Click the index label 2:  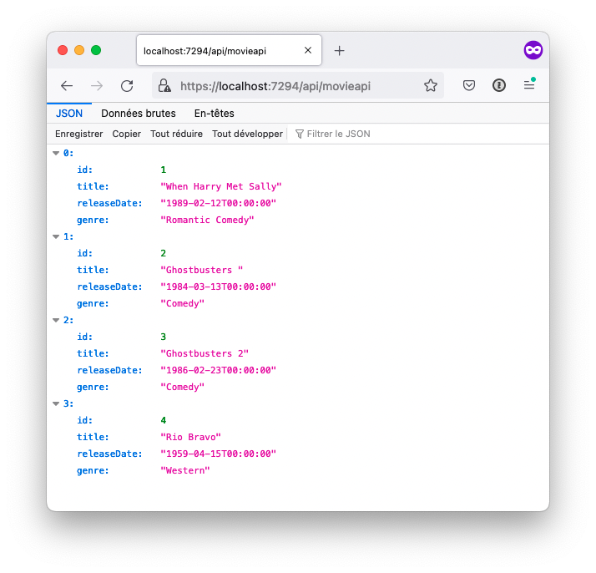(68, 320)
